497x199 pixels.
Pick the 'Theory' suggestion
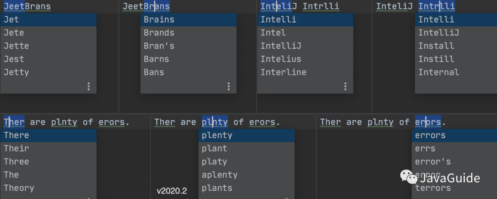point(48,188)
